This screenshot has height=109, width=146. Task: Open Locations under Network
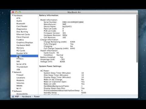[21, 78]
